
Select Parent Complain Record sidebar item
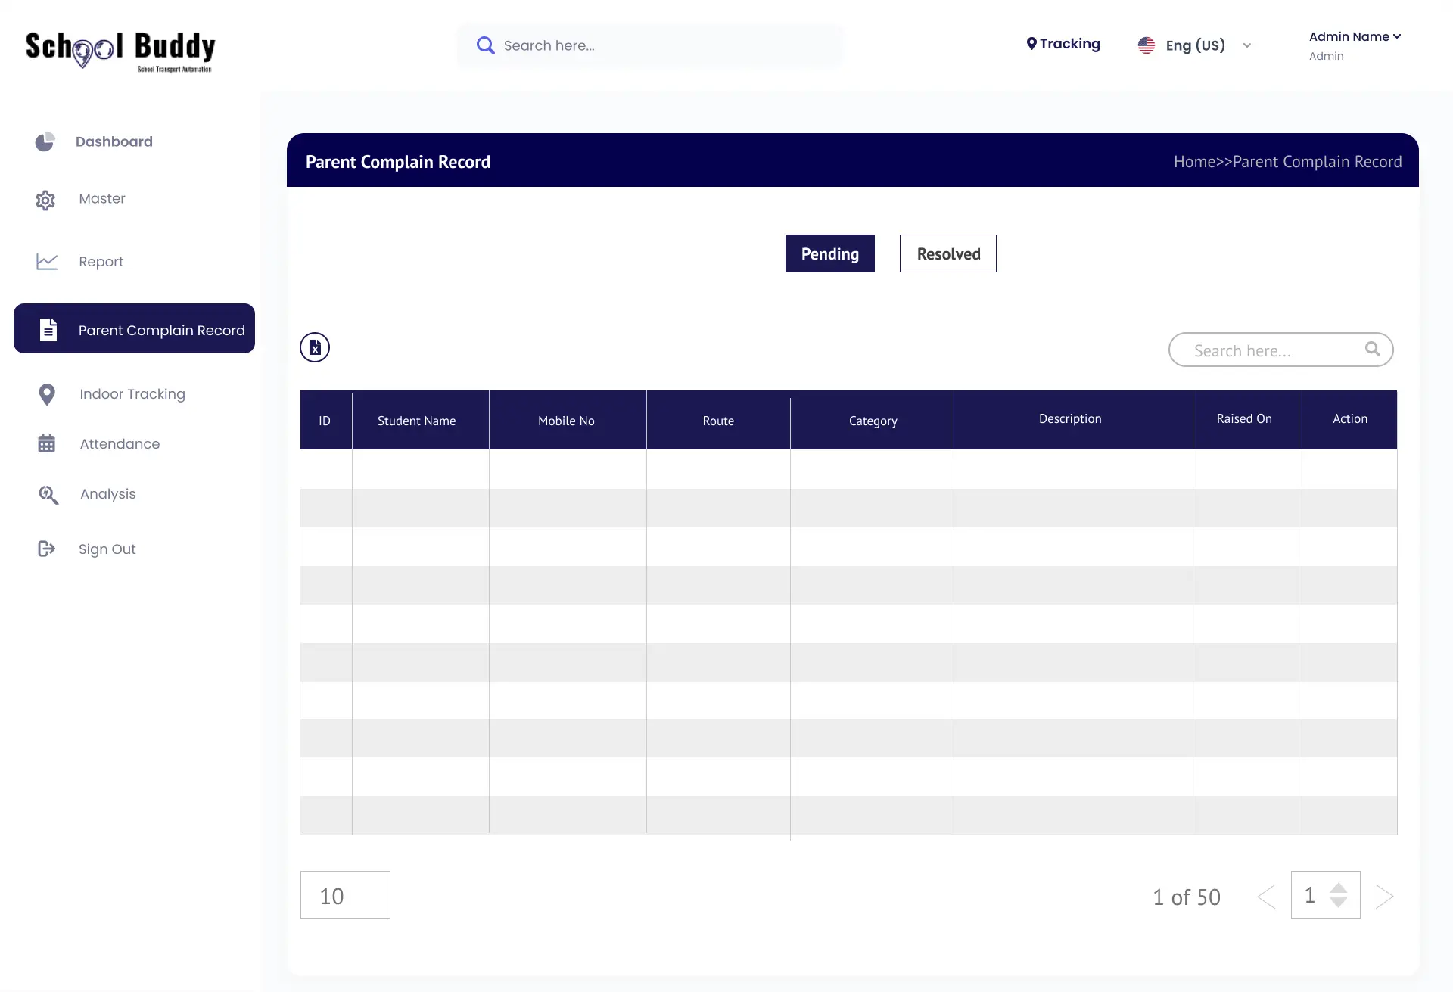point(135,329)
